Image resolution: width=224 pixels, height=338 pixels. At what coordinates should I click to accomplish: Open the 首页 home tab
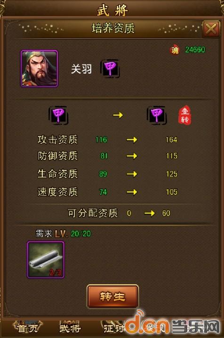tap(28, 328)
